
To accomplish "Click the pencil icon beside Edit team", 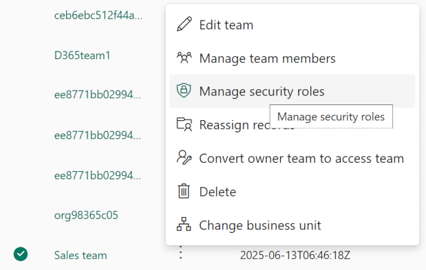I will pos(184,24).
